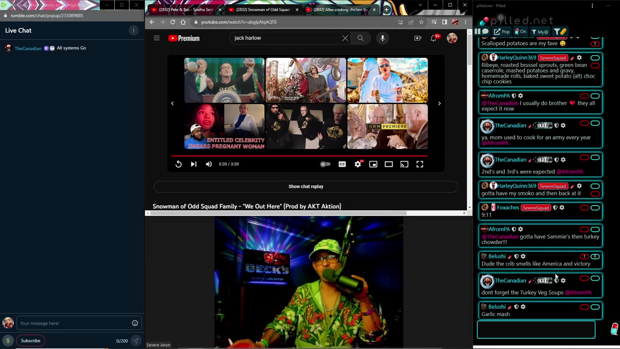
Task: Click the pilled.net message input box
Action: tap(536, 330)
